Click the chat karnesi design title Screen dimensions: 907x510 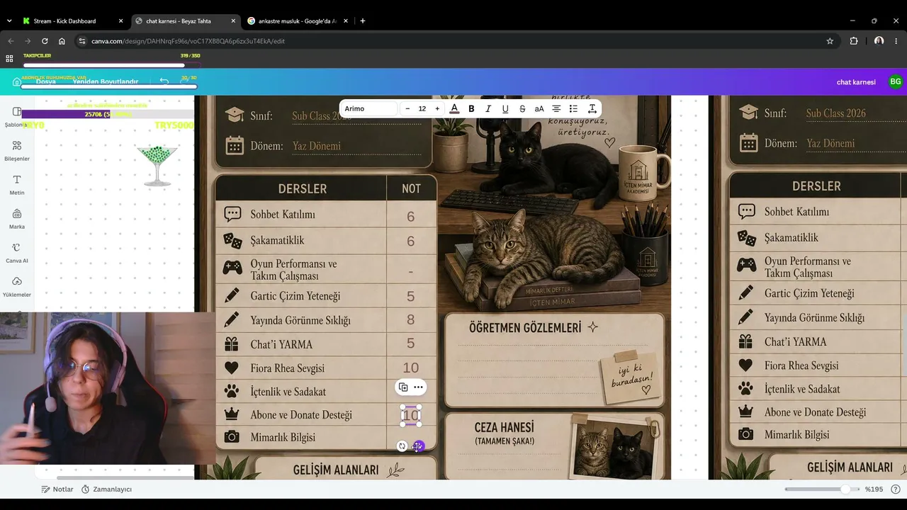tap(856, 82)
